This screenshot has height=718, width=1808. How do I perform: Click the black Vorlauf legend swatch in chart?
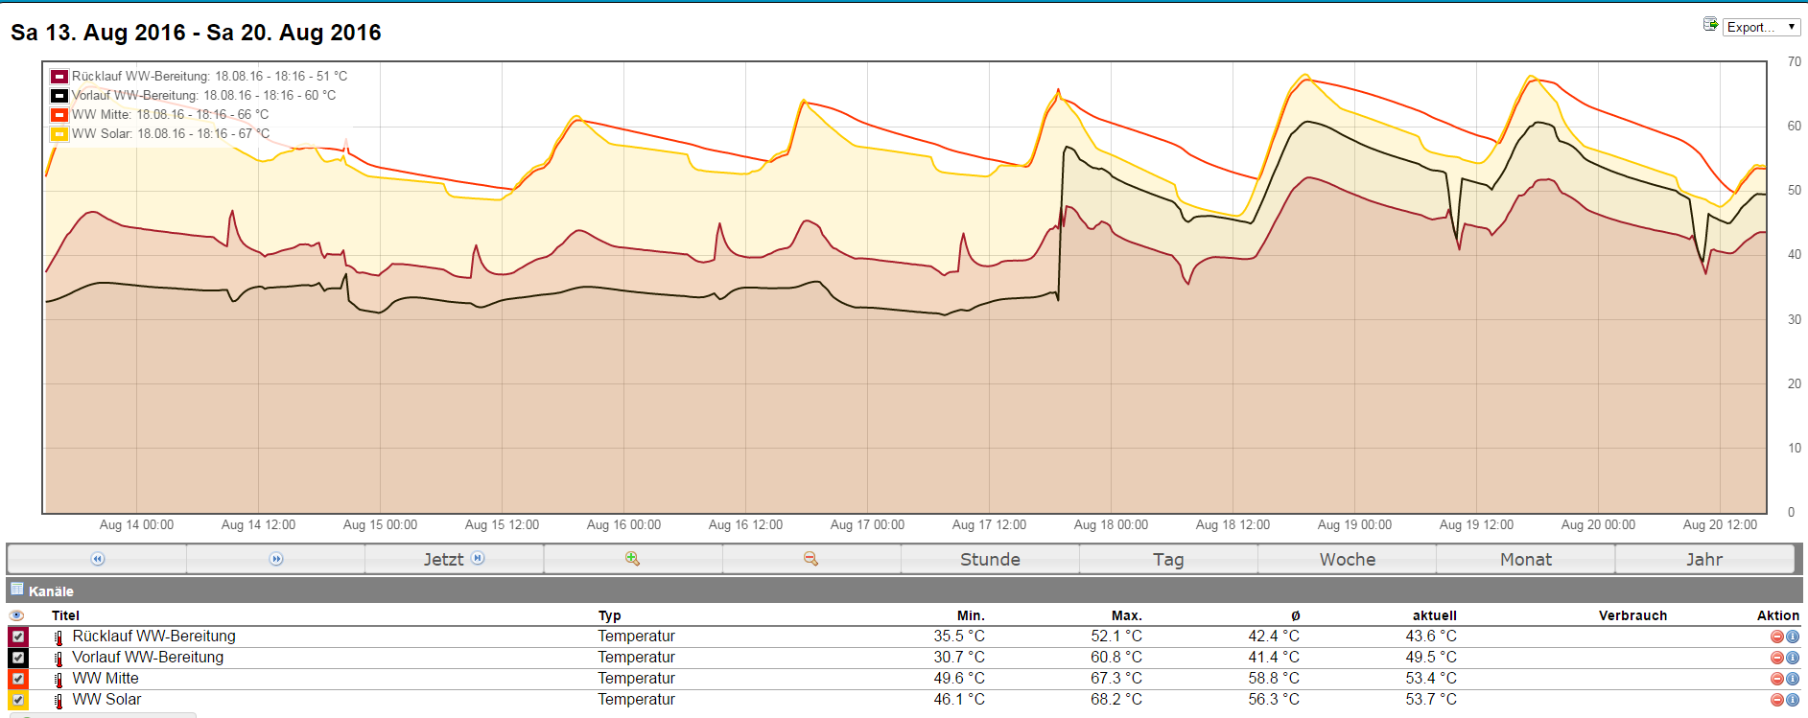coord(59,96)
